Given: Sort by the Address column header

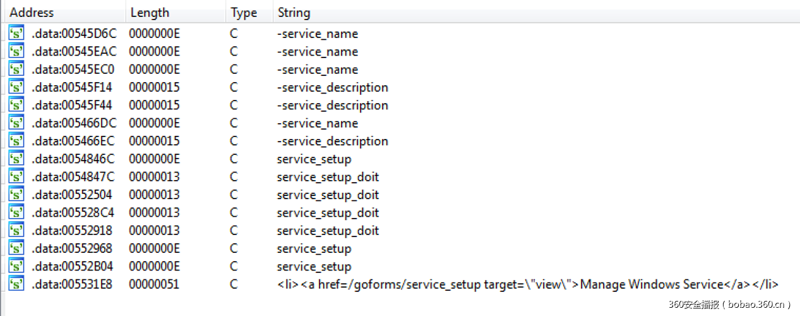Looking at the screenshot, I should click(32, 13).
